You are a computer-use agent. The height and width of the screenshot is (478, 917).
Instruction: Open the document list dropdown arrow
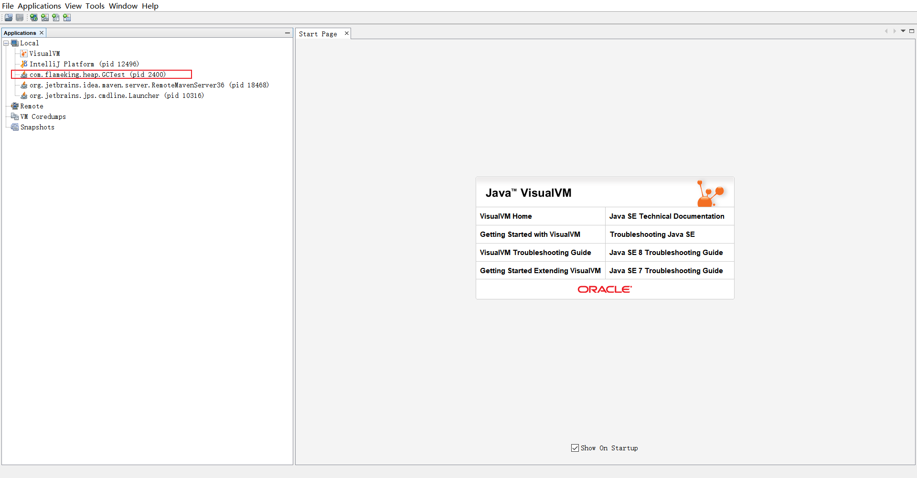903,31
